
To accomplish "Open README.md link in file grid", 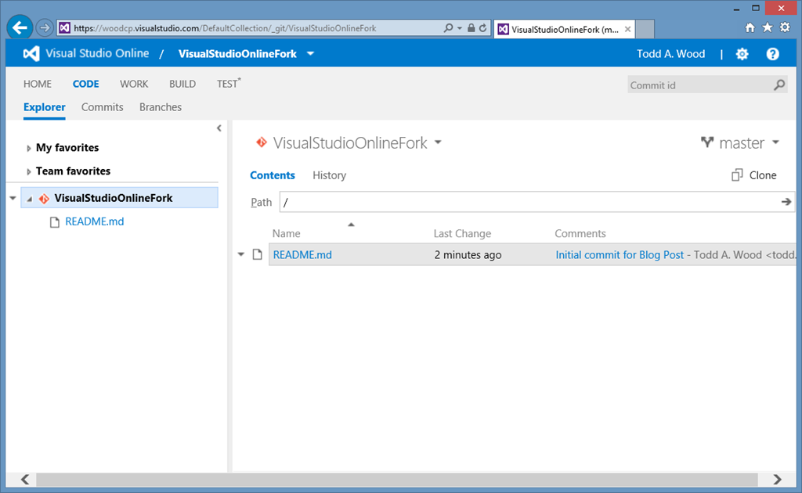I will (302, 254).
